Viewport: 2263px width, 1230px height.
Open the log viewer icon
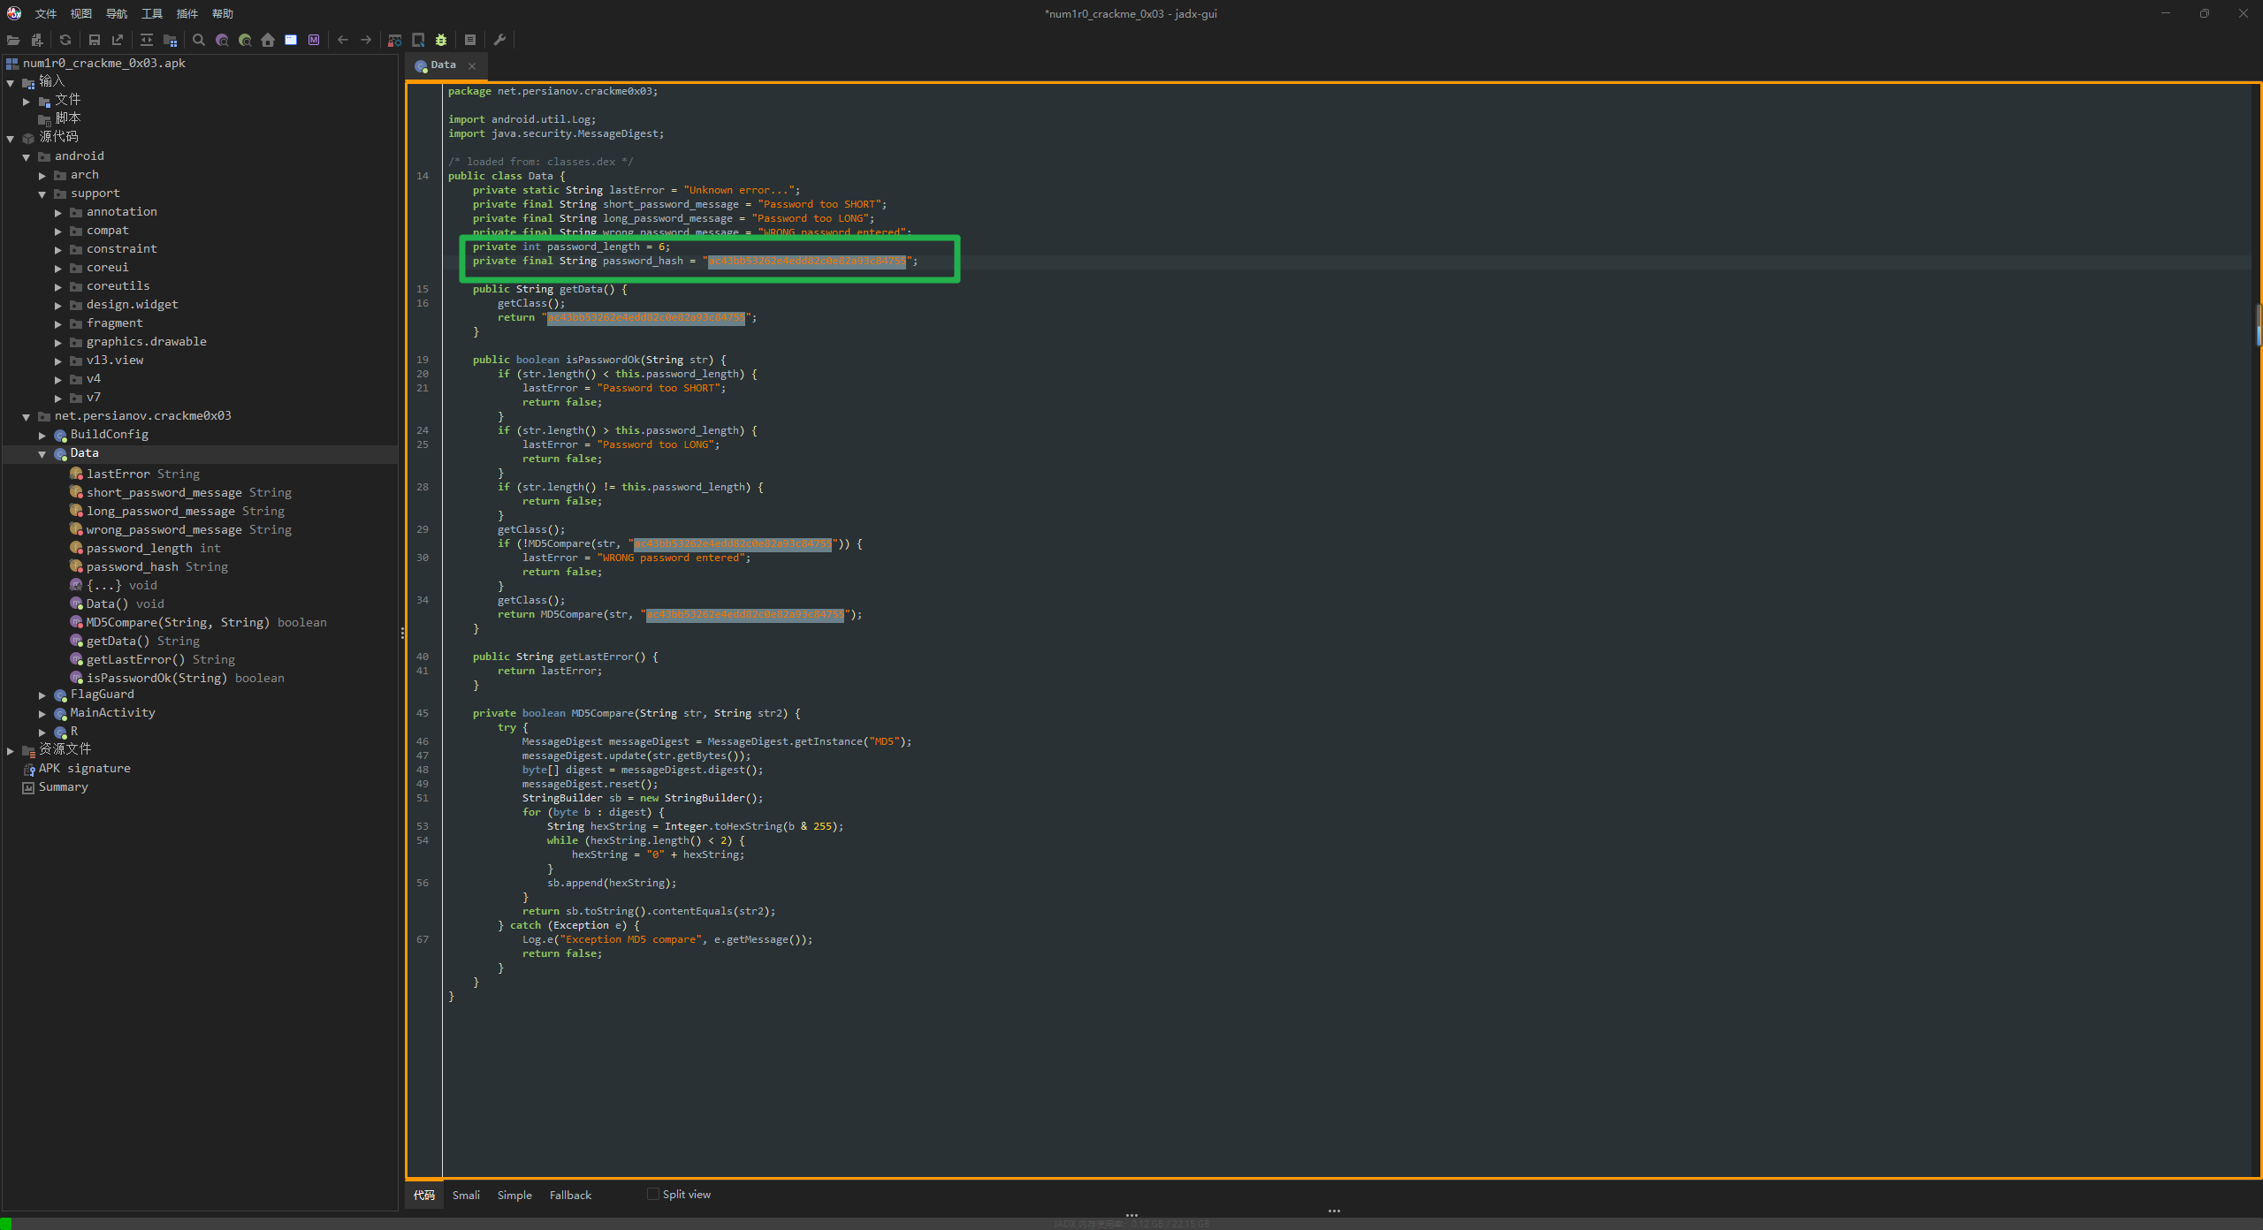[x=470, y=40]
